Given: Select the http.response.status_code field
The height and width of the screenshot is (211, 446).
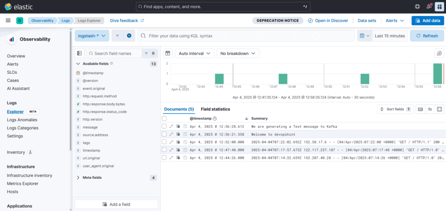Looking at the screenshot, I should click(105, 112).
